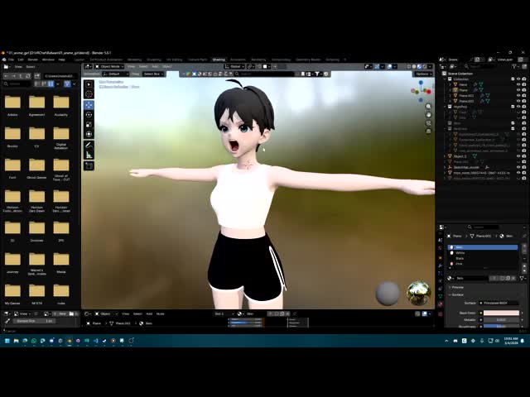530x397 pixels.
Task: Toggle visibility eye for Plane.003 object
Action: [518, 101]
